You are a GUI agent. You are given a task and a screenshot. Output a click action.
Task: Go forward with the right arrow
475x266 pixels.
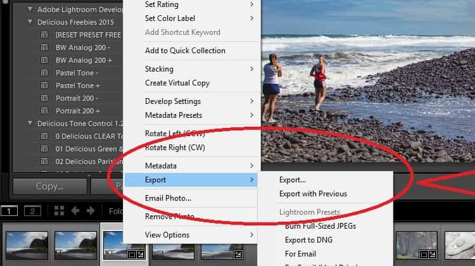tap(91, 210)
